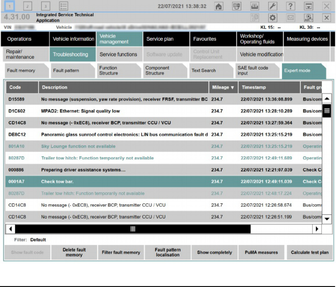
Task: Select 80287D row timestamped 12:49:11.689
Action: click(163, 158)
